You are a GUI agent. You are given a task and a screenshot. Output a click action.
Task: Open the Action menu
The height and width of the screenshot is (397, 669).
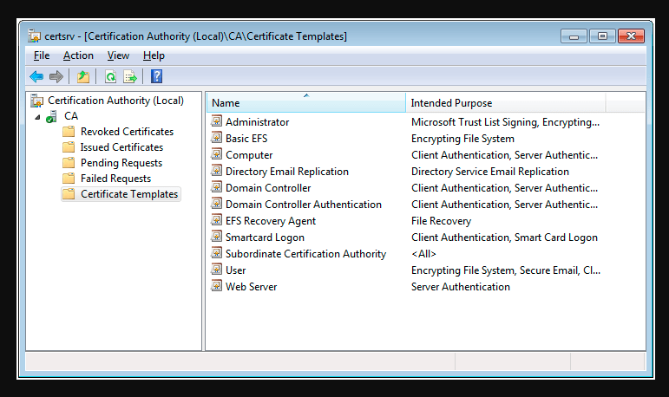78,55
